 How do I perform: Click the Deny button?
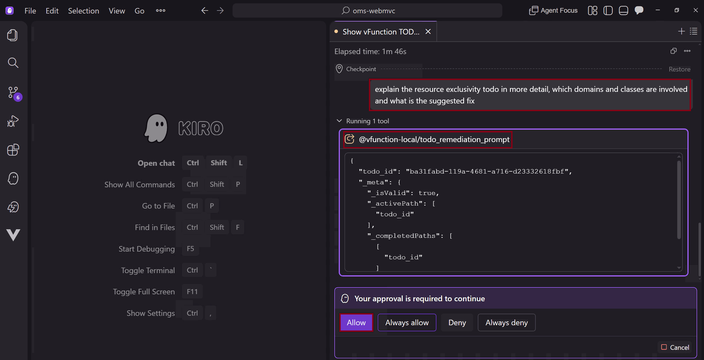[x=457, y=322]
